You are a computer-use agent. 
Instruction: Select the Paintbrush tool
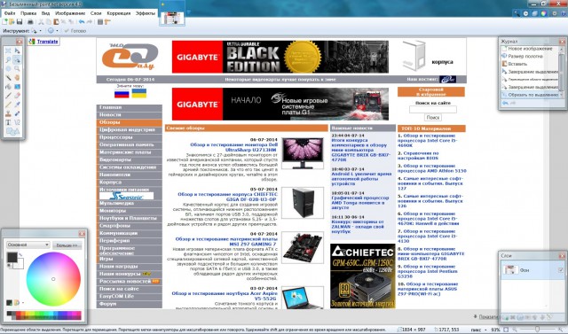[8, 96]
